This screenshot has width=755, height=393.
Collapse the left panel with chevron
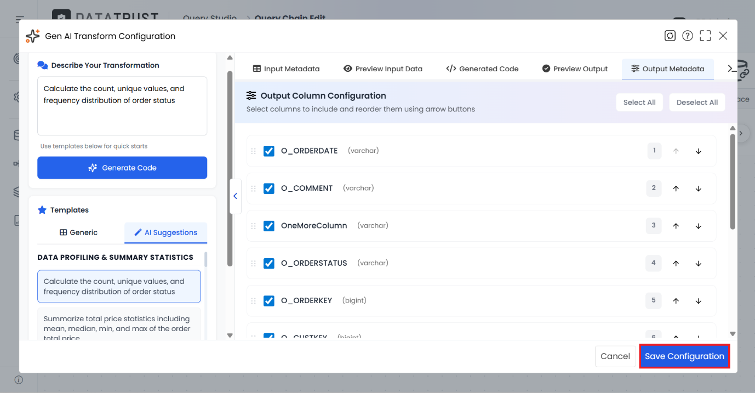(x=235, y=196)
